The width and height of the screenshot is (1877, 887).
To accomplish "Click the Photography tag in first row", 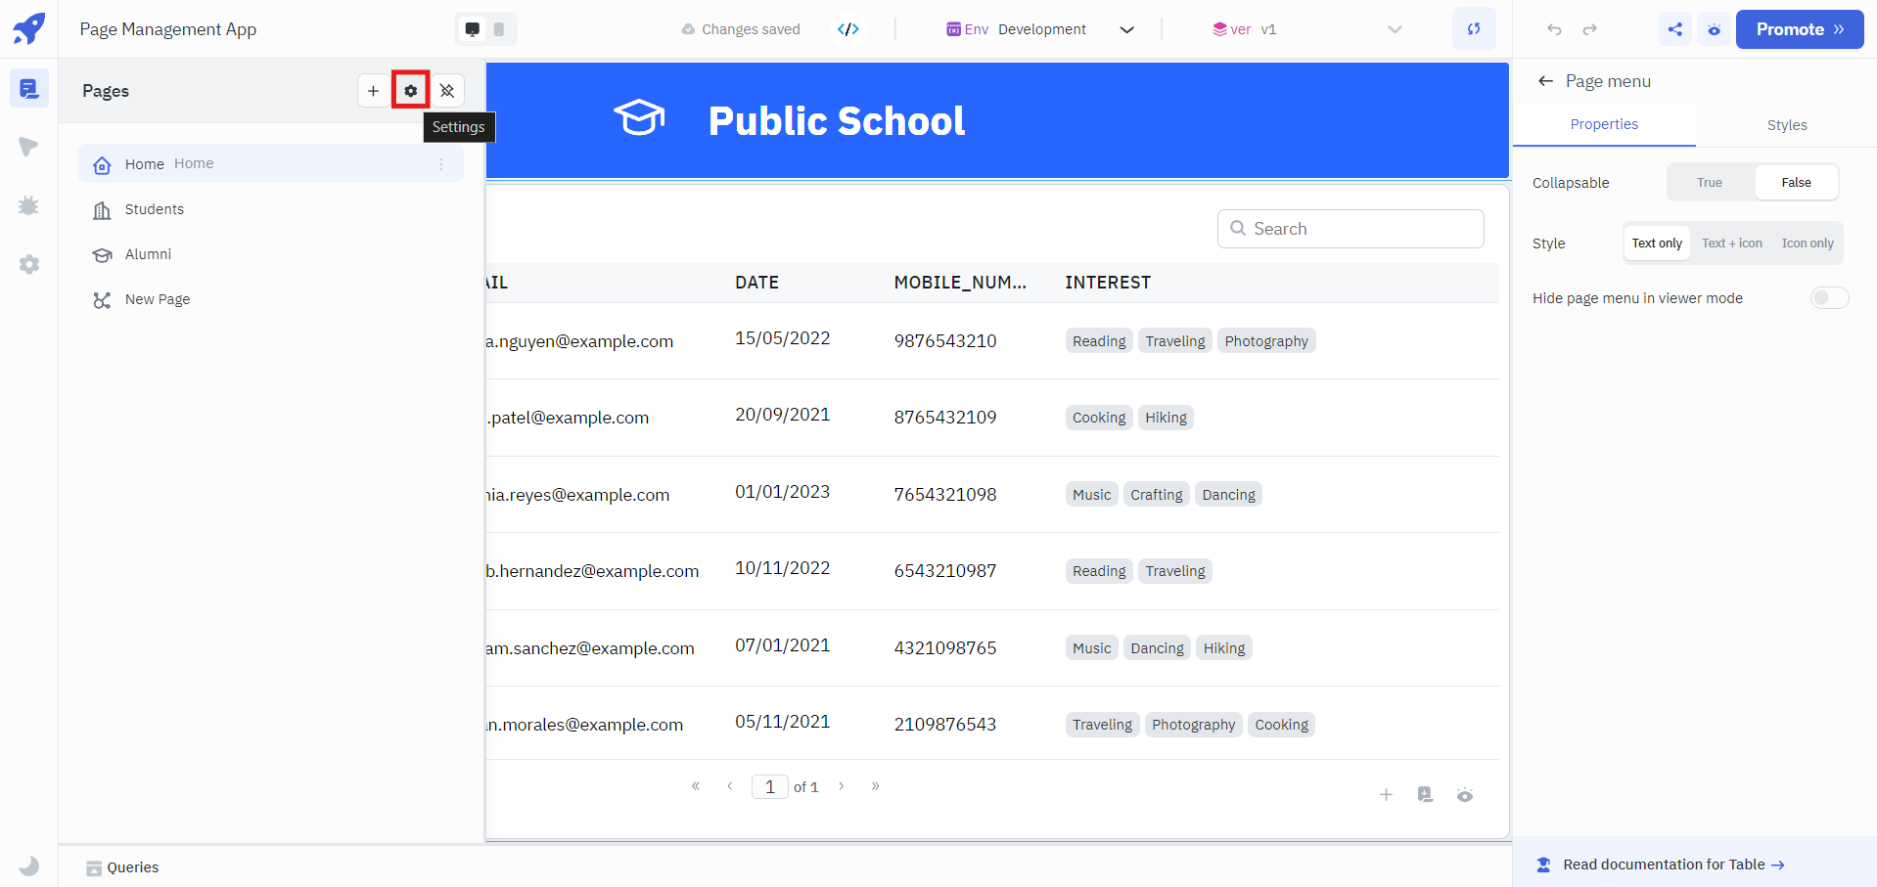I will click(x=1266, y=341).
